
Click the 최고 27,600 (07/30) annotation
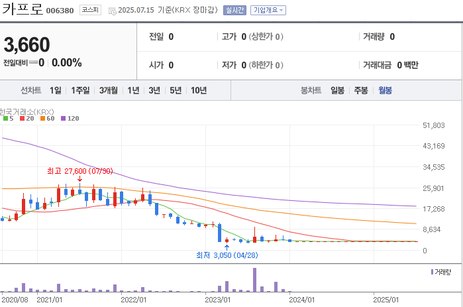pos(80,171)
